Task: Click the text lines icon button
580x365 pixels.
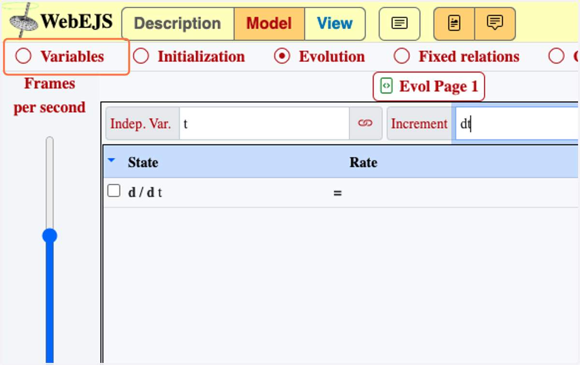Action: pyautogui.click(x=399, y=24)
